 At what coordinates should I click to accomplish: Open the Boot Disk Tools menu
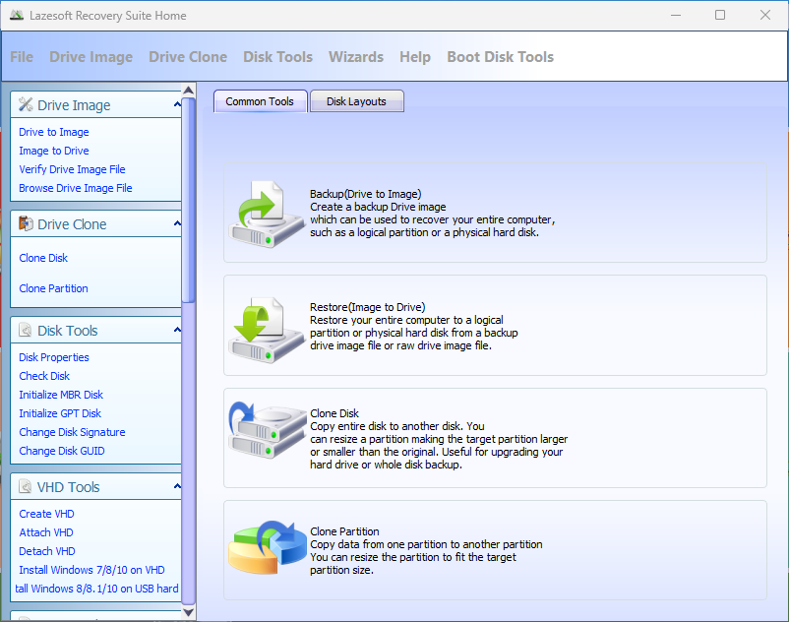[500, 57]
